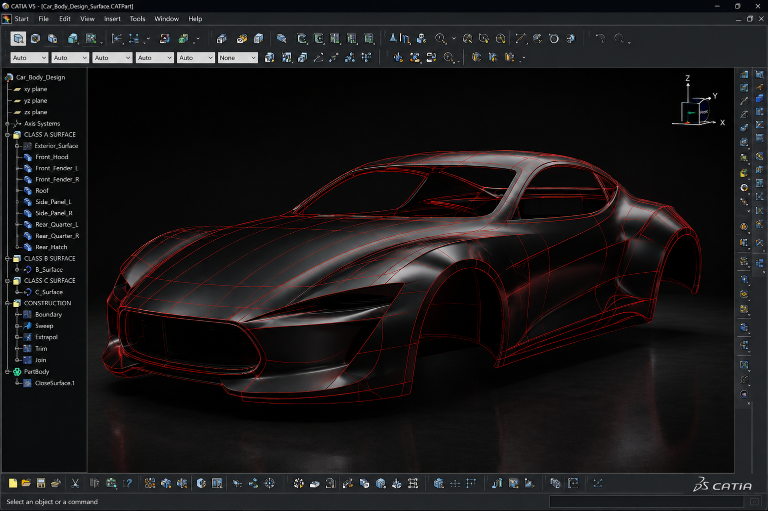Open the Edit menu
768x511 pixels.
coord(65,19)
